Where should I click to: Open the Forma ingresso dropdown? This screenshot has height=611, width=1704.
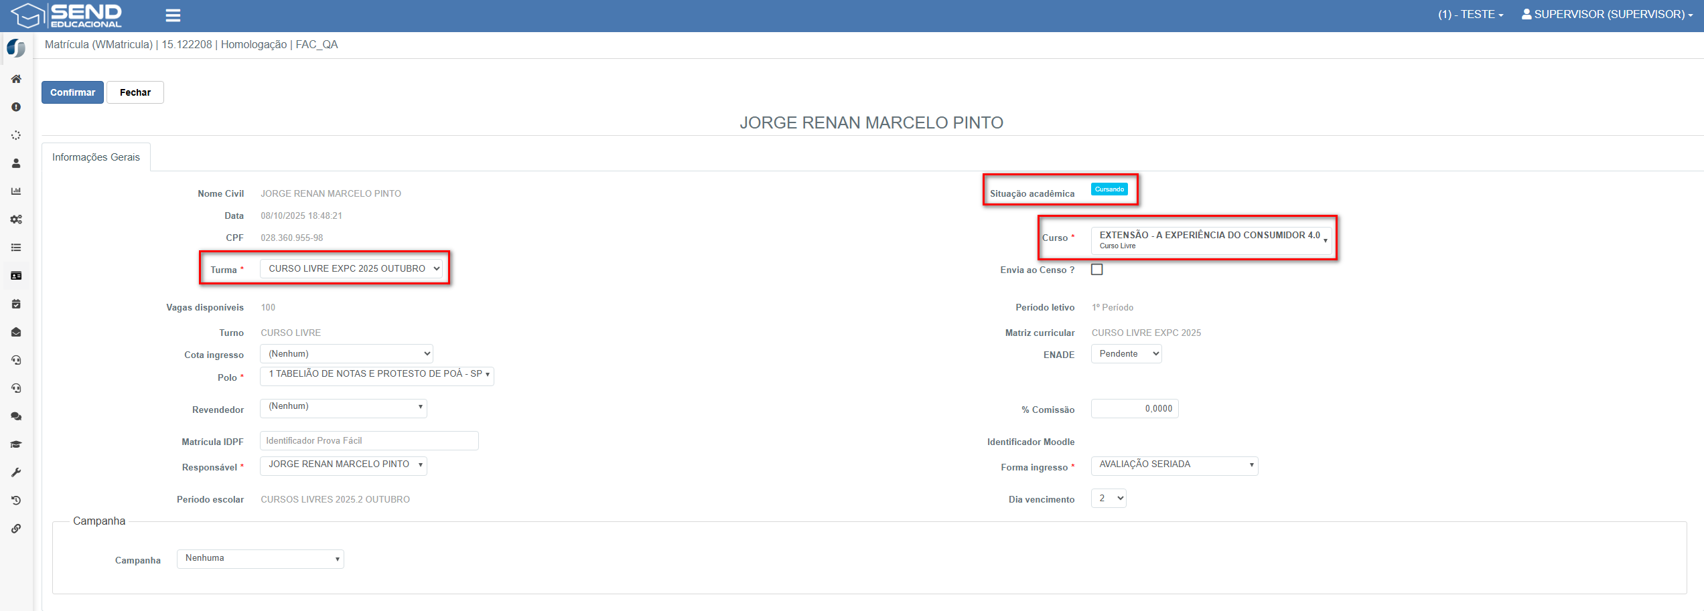click(1174, 465)
